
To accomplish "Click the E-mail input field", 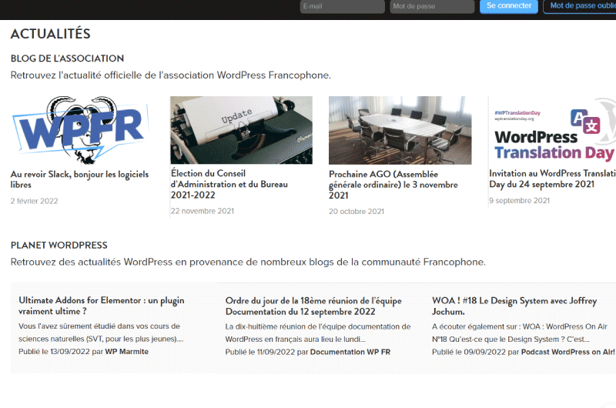I will [x=342, y=6].
